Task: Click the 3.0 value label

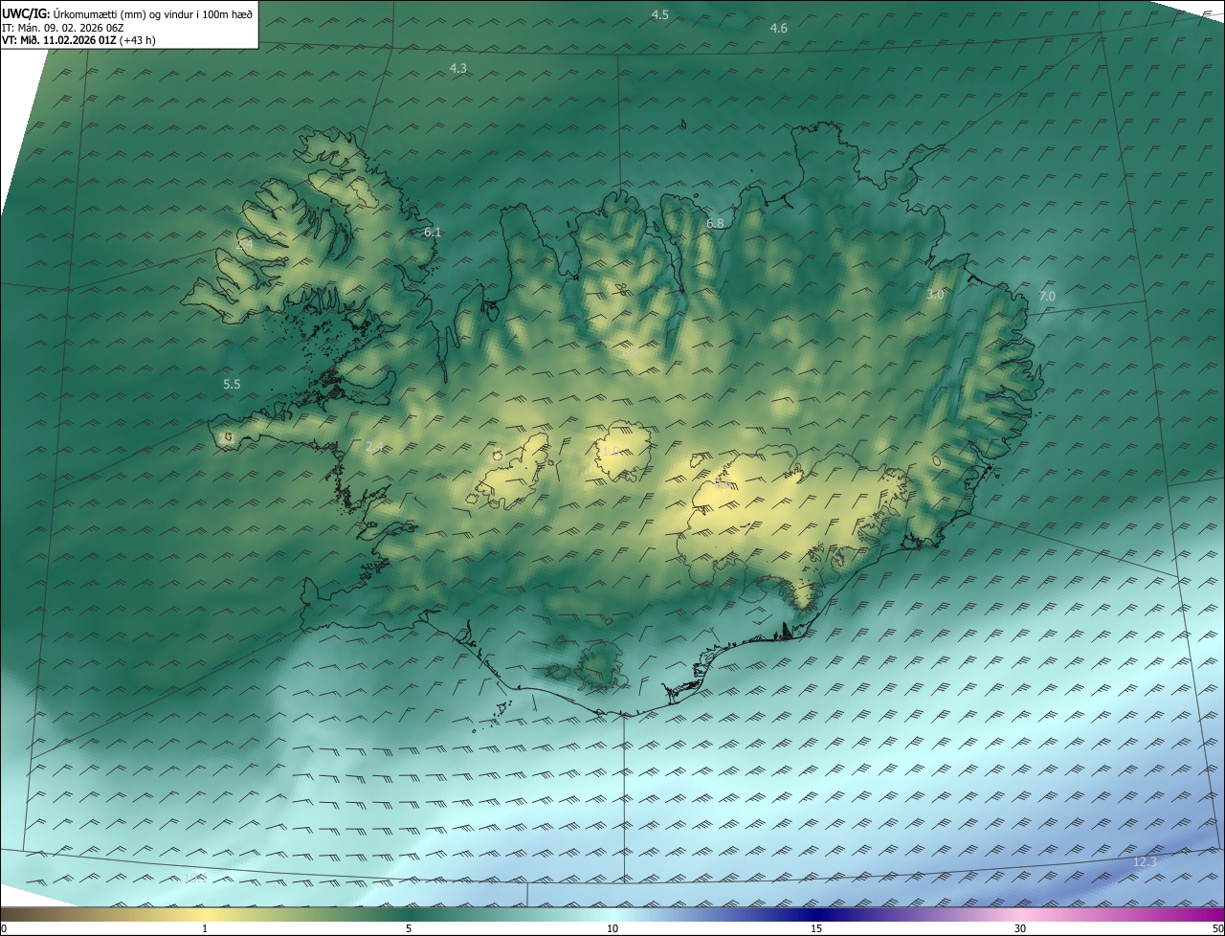Action: coord(935,295)
